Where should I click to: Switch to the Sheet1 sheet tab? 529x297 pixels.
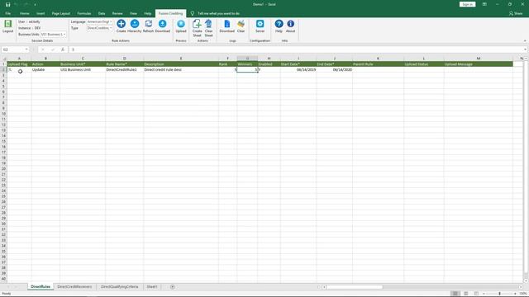pos(152,287)
